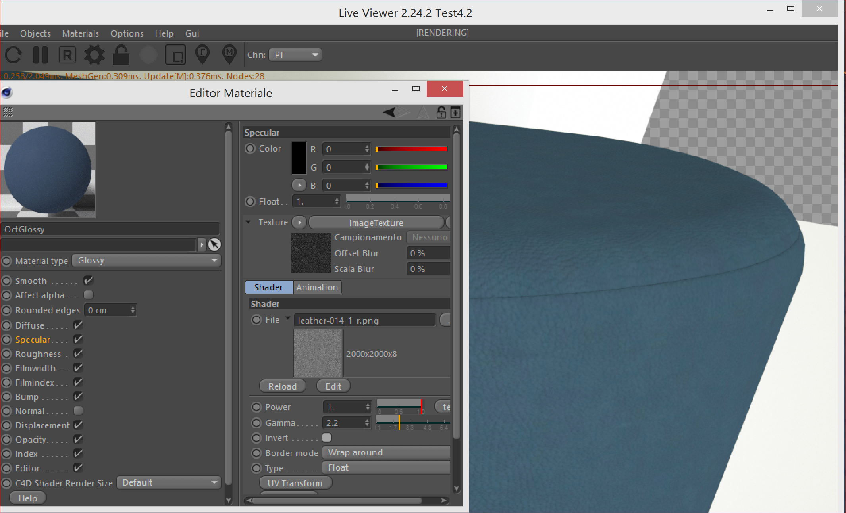This screenshot has width=846, height=513.
Task: Click back arrow in Editor Materiale
Action: pyautogui.click(x=389, y=112)
